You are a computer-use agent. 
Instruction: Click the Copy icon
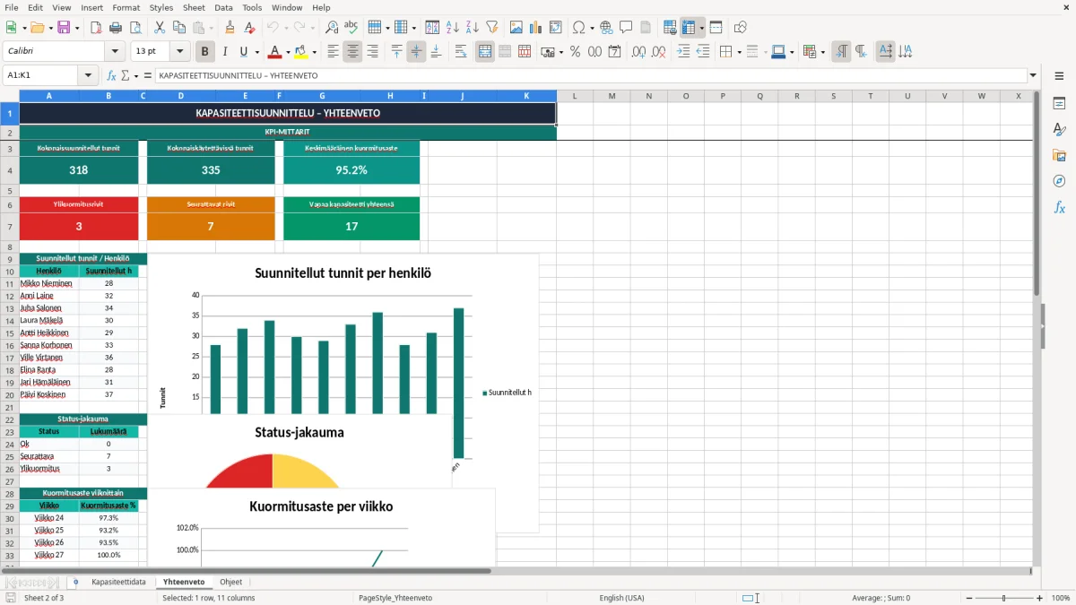click(x=179, y=28)
